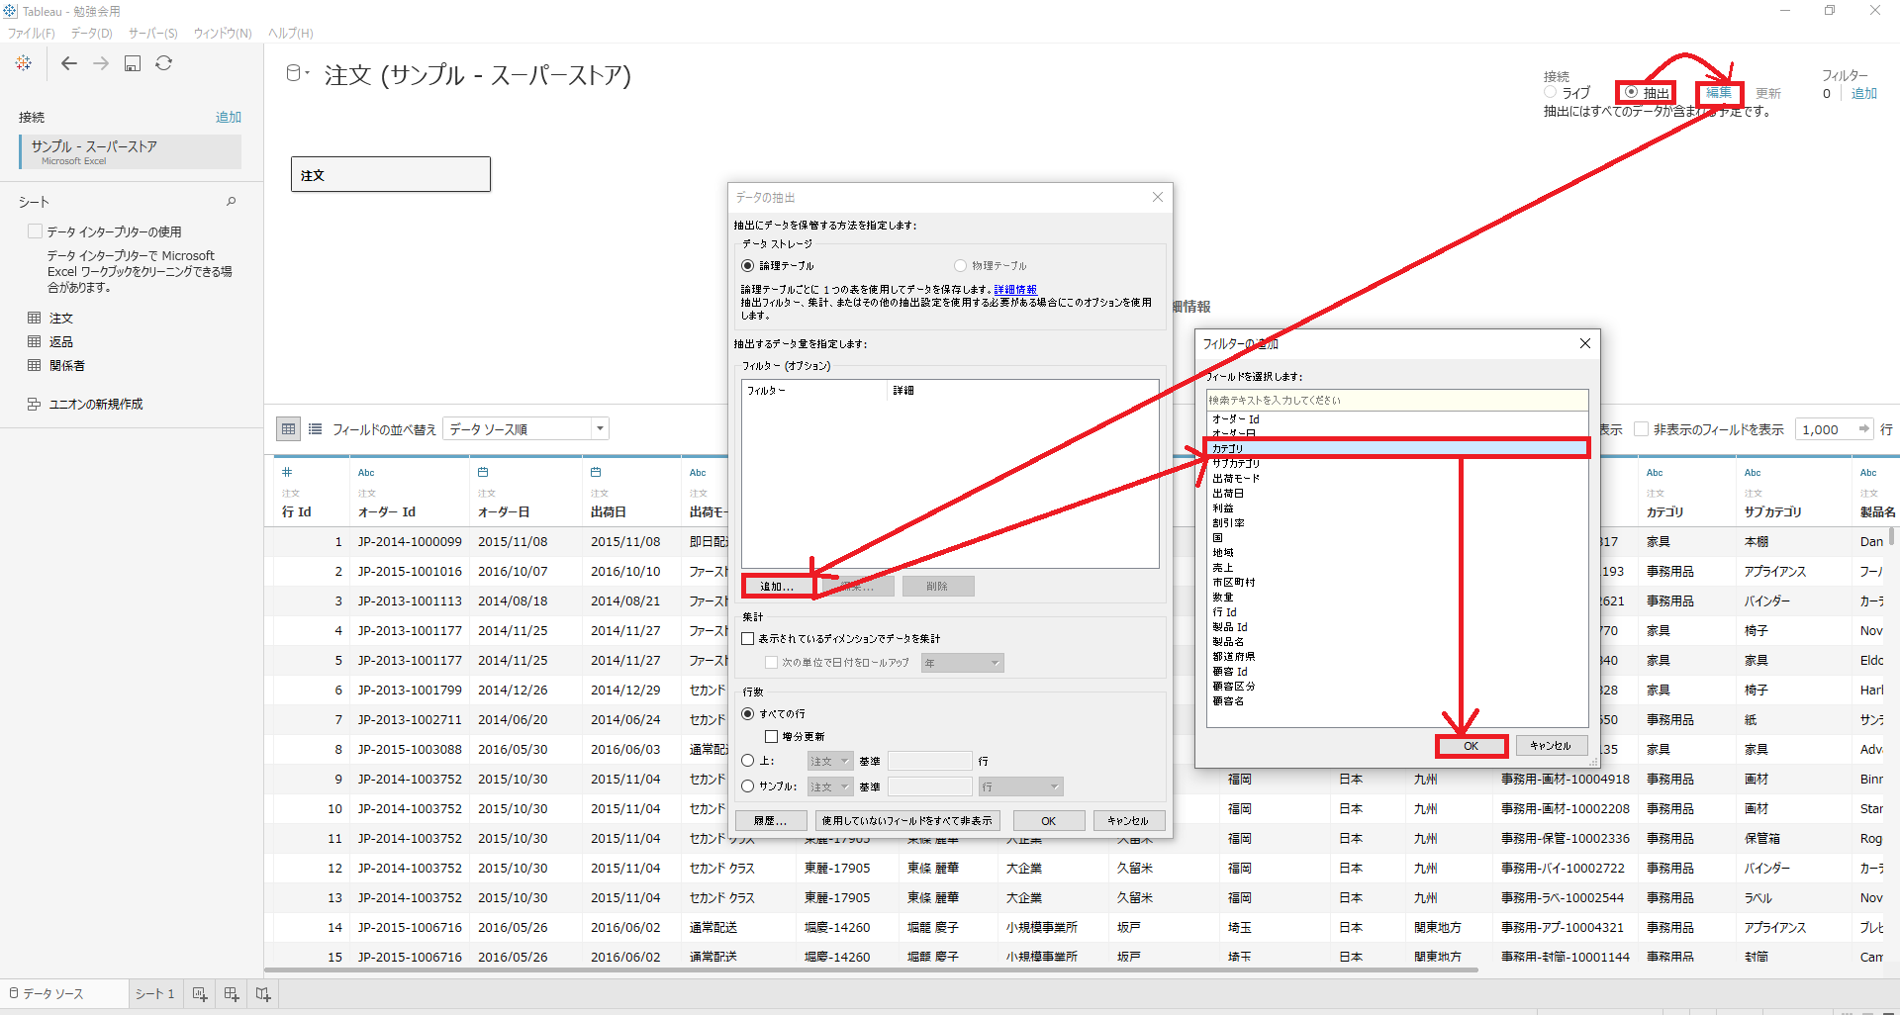The width and height of the screenshot is (1900, 1015).
Task: Go back with the left arrow icon
Action: tap(69, 63)
